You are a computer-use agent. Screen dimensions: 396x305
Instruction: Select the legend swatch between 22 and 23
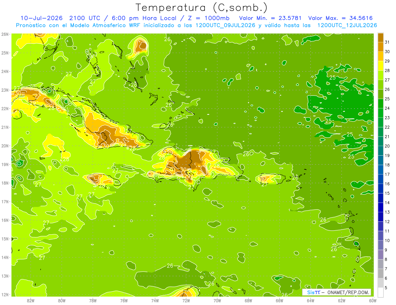tap(380, 122)
